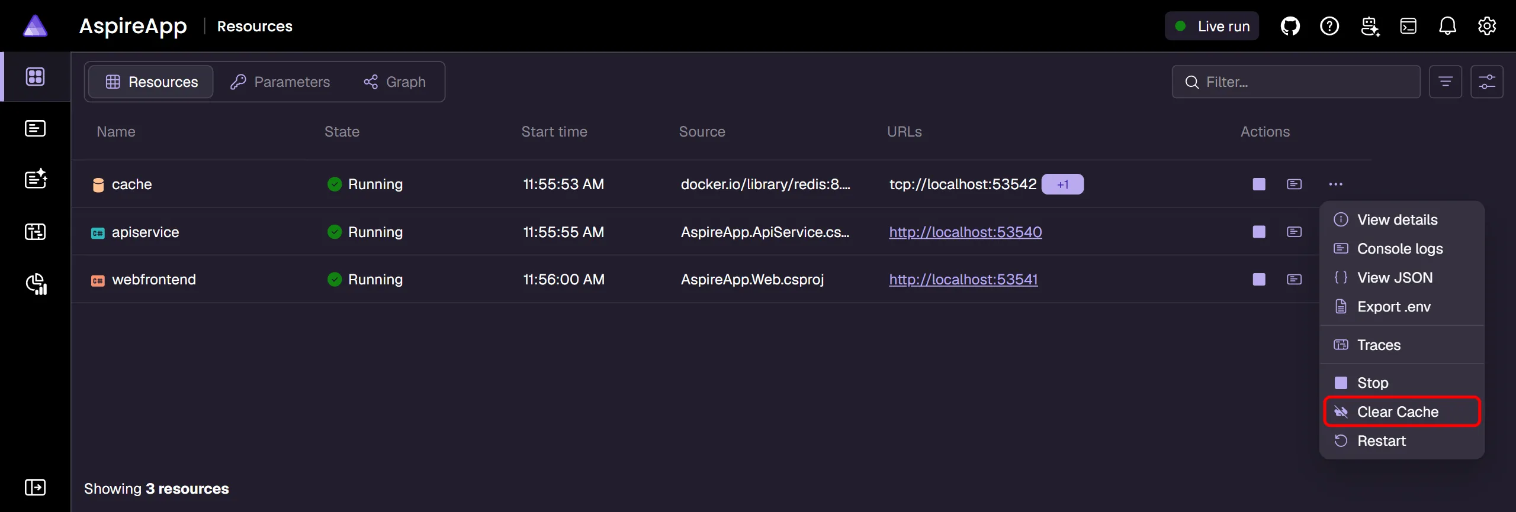This screenshot has width=1516, height=512.
Task: Expand the +1 URLs badge for cache
Action: (x=1062, y=184)
